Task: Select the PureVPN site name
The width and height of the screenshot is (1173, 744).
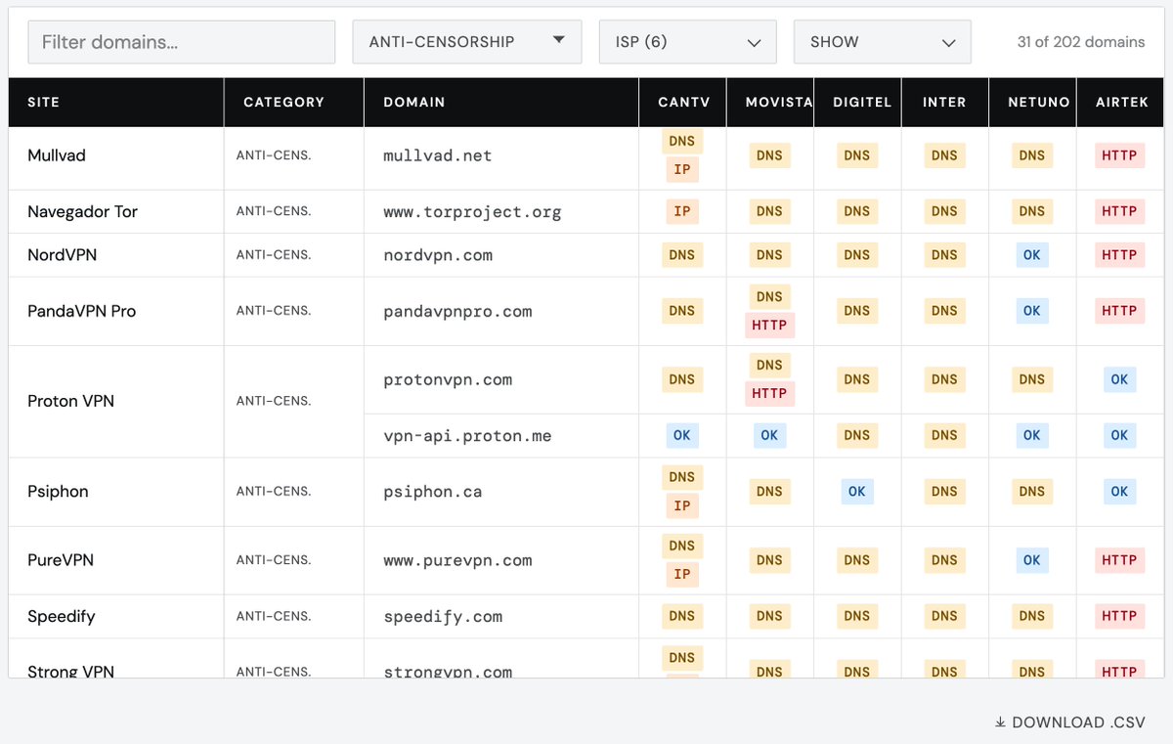Action: [x=61, y=560]
